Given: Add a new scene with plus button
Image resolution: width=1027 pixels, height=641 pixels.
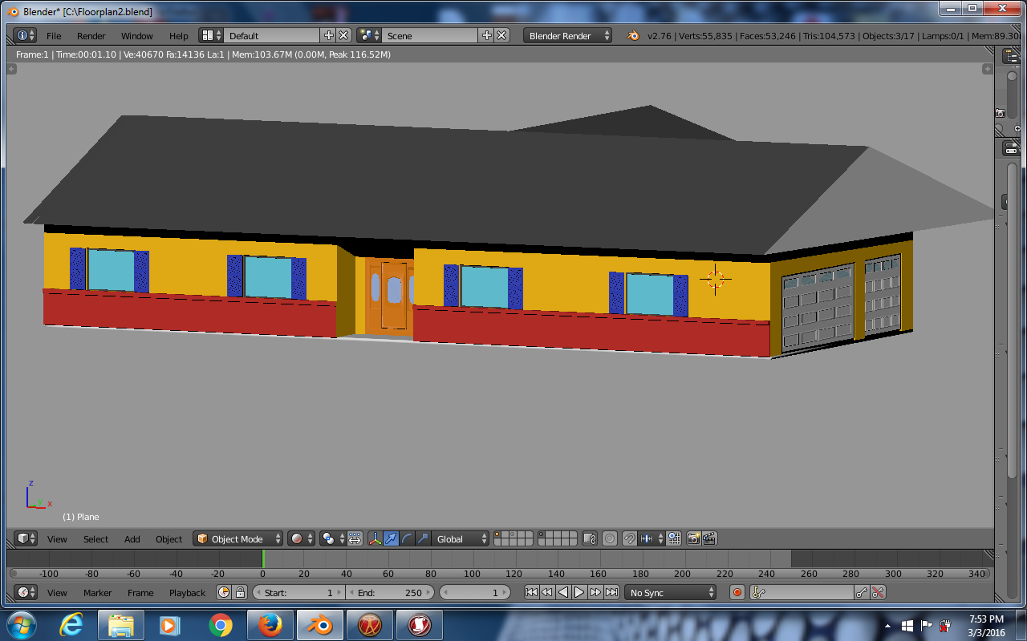Looking at the screenshot, I should coord(486,35).
